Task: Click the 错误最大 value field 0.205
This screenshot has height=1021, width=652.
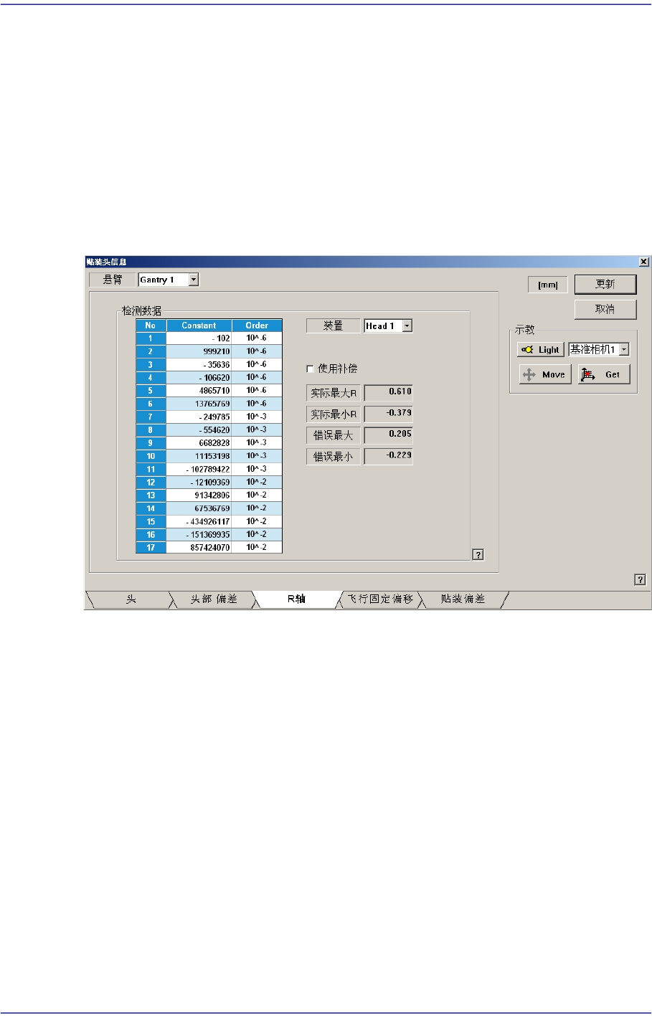Action: 389,434
